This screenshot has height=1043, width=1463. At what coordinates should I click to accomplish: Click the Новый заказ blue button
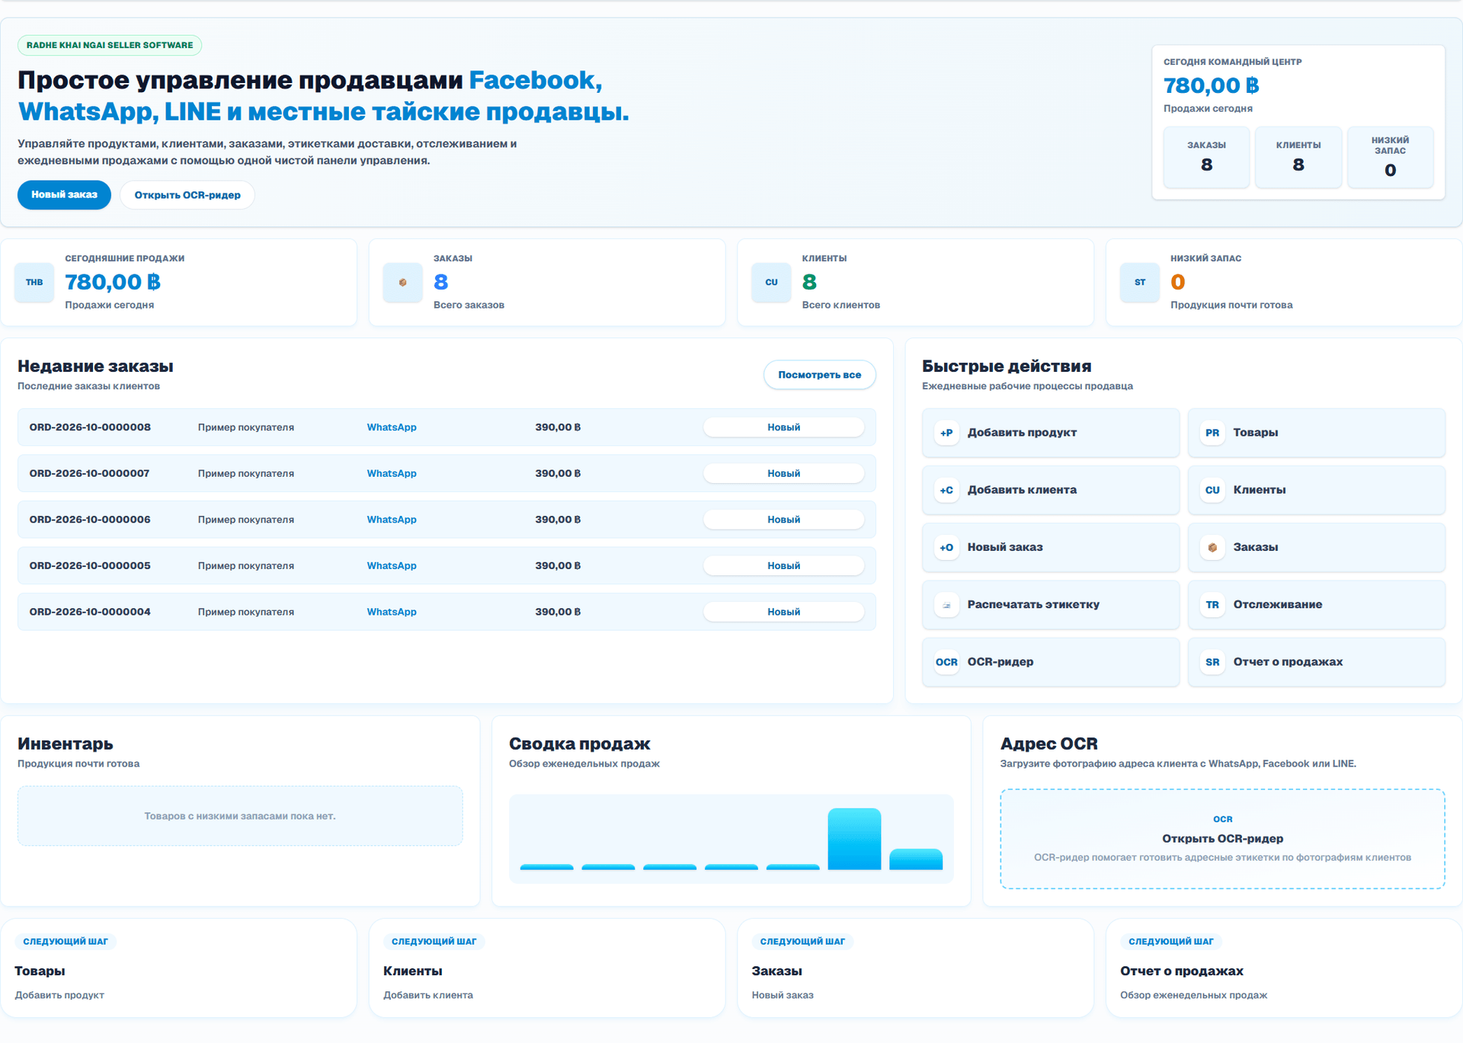[64, 195]
